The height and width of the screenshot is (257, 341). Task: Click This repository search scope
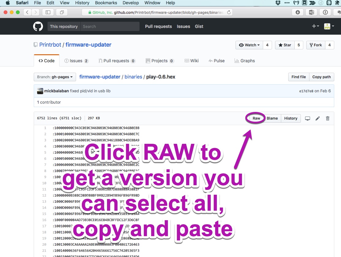point(64,26)
